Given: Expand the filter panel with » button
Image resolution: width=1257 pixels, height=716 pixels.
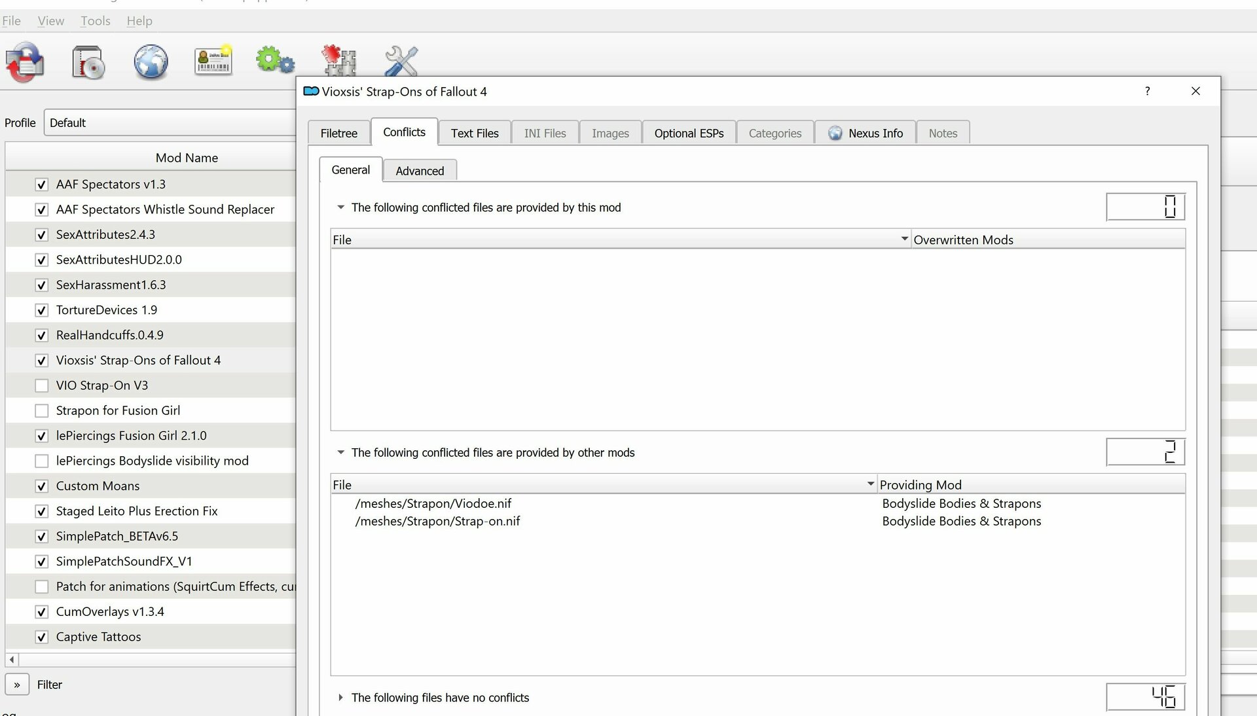Looking at the screenshot, I should pyautogui.click(x=17, y=685).
